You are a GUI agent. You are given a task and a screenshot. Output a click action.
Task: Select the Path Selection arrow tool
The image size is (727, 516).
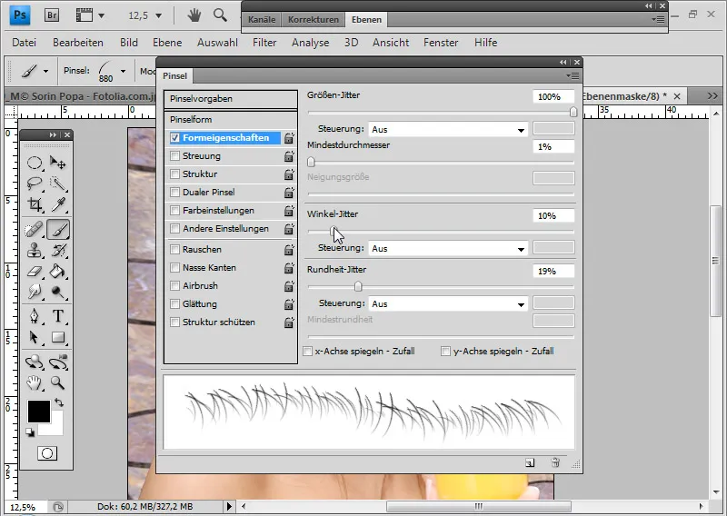click(x=35, y=337)
